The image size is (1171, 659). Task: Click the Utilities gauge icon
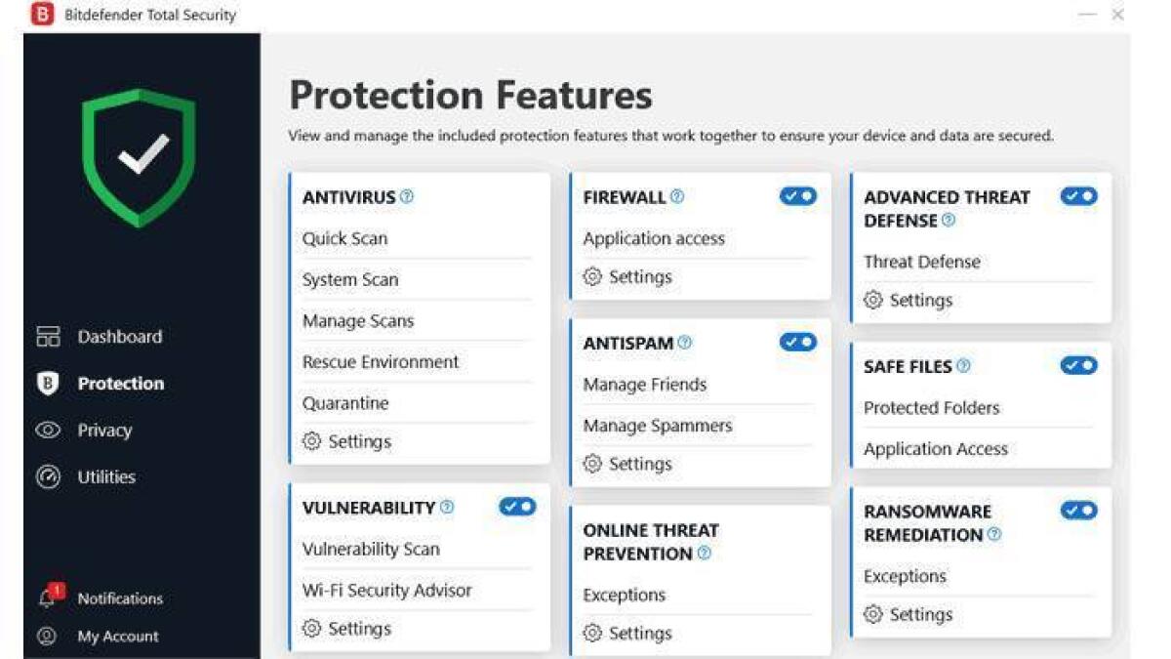coord(50,476)
